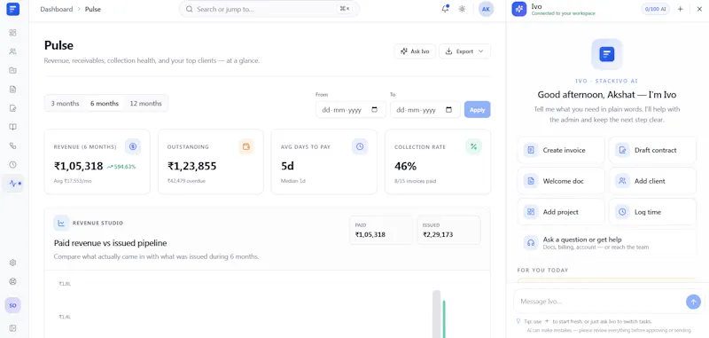The height and width of the screenshot is (338, 709).
Task: Open the help lifebuoy icon in sidebar
Action: (x=12, y=281)
